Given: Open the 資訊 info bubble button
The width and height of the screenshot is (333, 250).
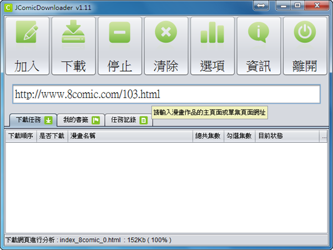Looking at the screenshot, I should 259,46.
